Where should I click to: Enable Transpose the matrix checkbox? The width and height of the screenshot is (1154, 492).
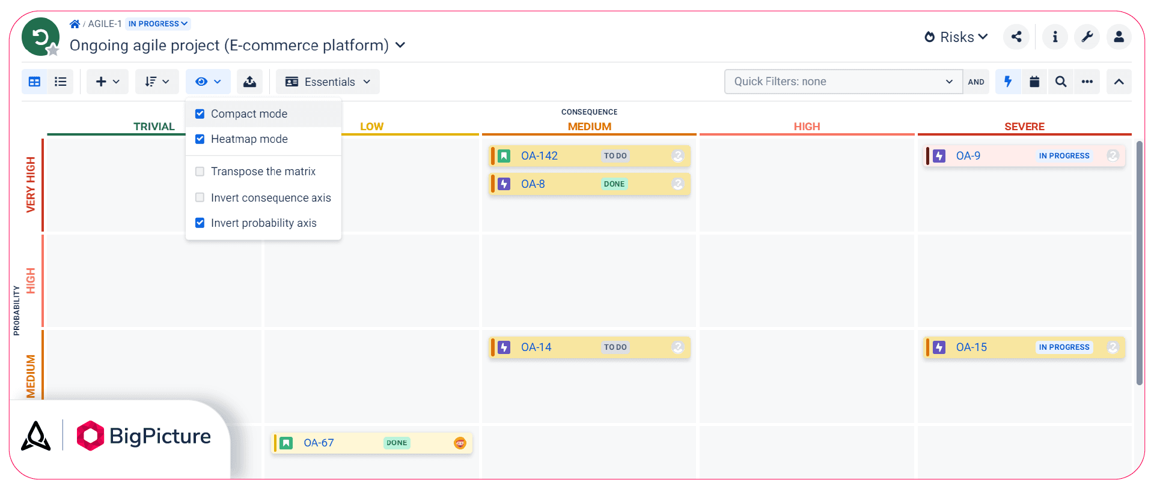(200, 172)
